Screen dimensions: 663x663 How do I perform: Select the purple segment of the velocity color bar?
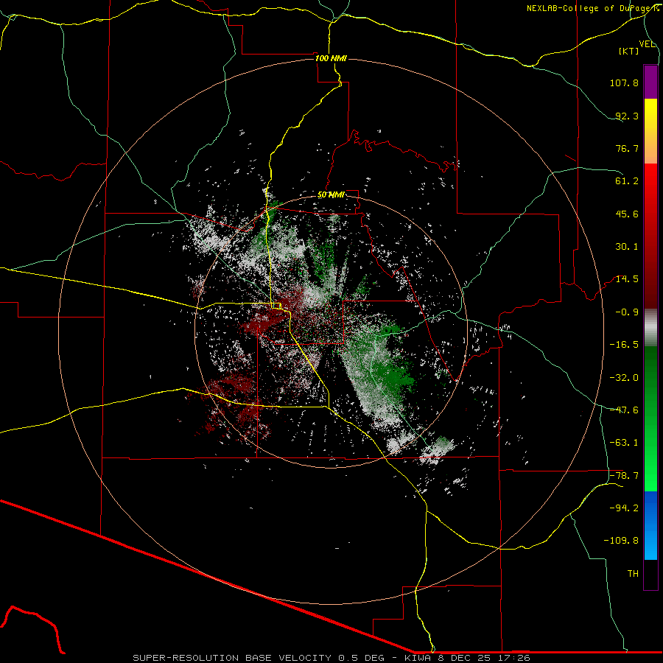pyautogui.click(x=650, y=82)
